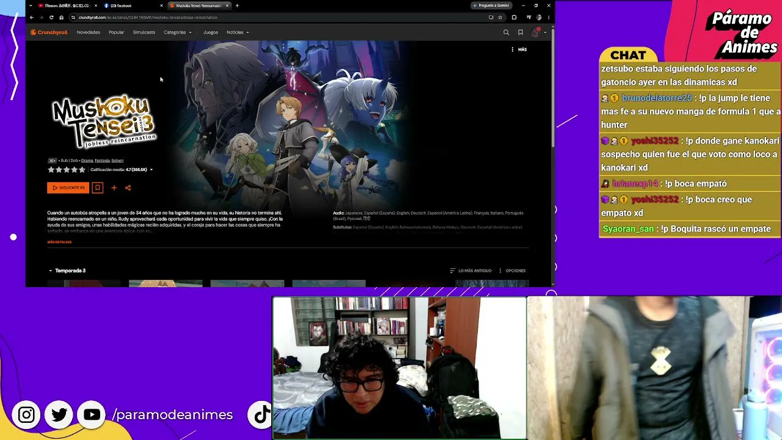Expand the Noticias dropdown
The height and width of the screenshot is (440, 782).
(238, 32)
